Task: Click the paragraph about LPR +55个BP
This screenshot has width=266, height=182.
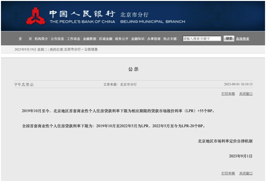Action: (x=118, y=111)
